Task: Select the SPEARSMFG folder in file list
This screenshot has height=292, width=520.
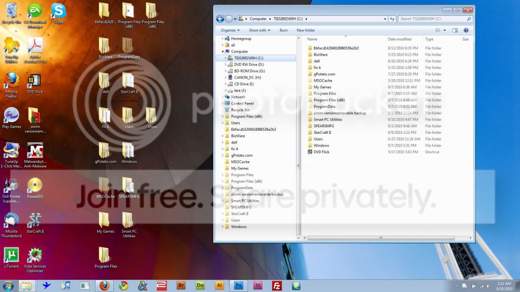Action: point(323,126)
